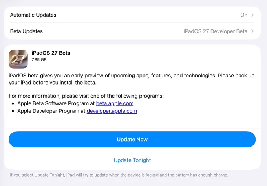Click the On value for Automatic Updates
The image size is (267, 186).
point(244,15)
